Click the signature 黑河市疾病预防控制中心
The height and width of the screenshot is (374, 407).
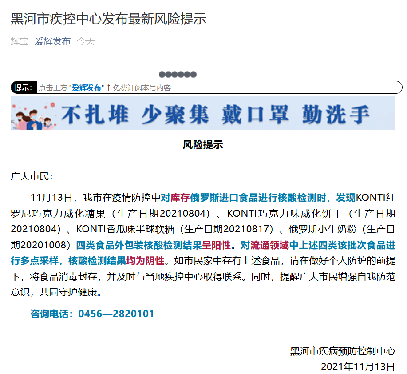click(x=343, y=351)
